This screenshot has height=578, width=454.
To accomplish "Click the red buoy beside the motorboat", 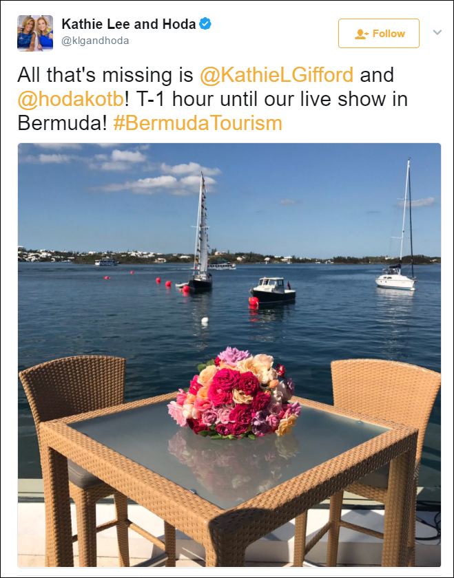I will tap(254, 301).
